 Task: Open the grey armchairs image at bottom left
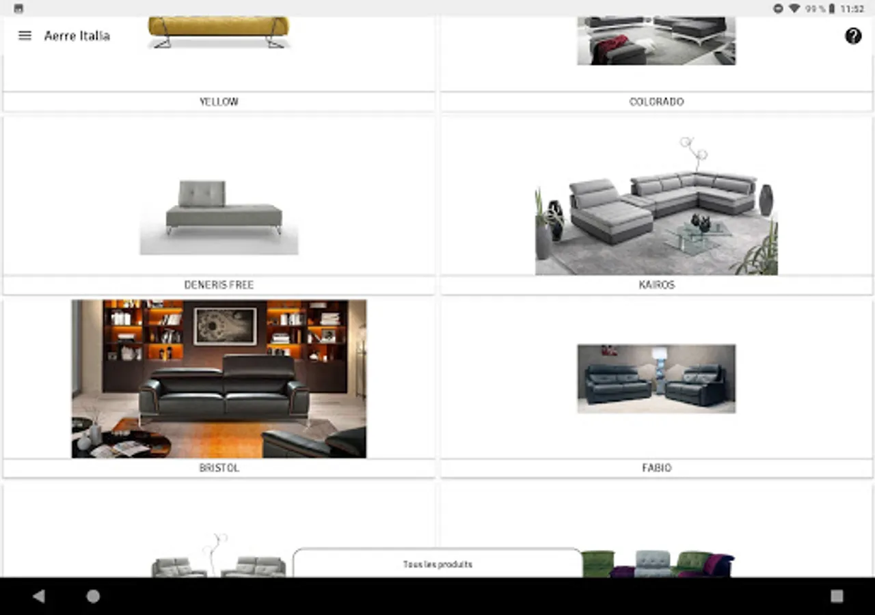pos(219,555)
